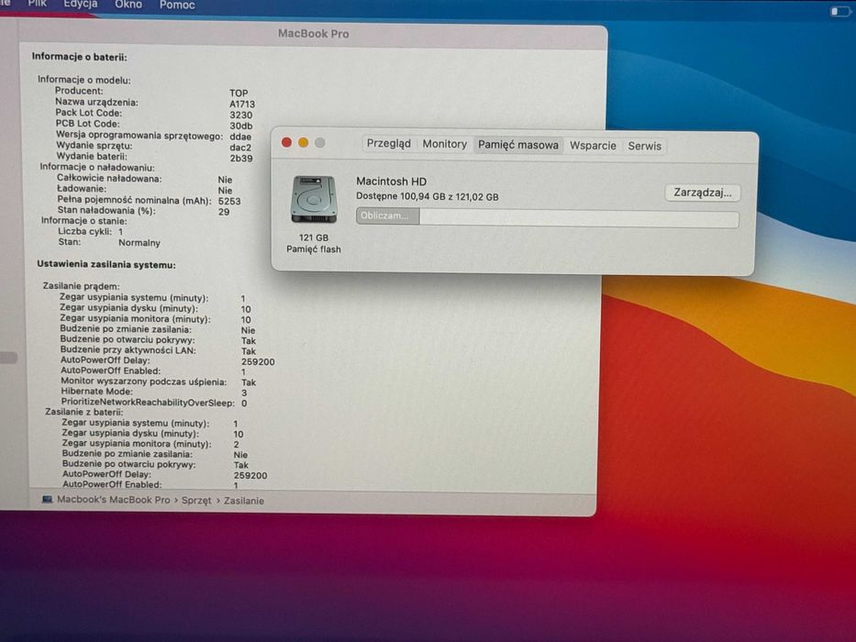The image size is (856, 642).
Task: Click Sprzęt in the path bar
Action: [x=196, y=500]
